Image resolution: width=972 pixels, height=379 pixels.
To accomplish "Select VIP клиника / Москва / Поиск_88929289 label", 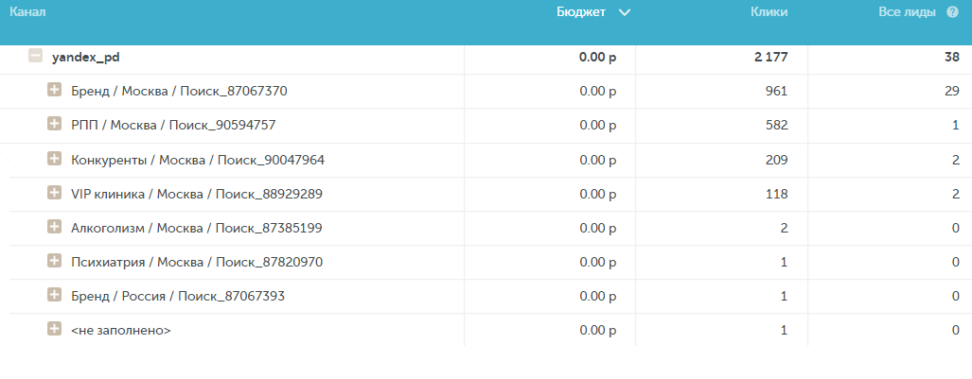I will pyautogui.click(x=197, y=195).
